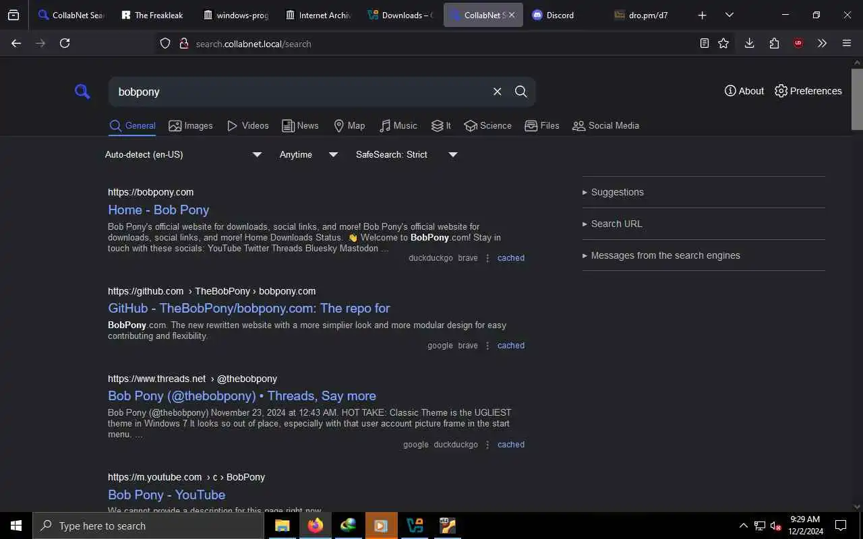
Task: Open the SafeSearch: Strict dropdown
Action: pyautogui.click(x=407, y=154)
